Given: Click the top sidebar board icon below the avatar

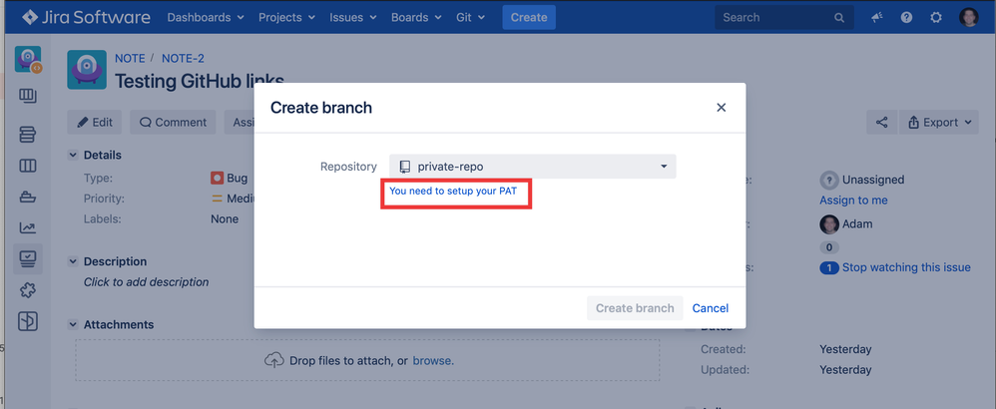Looking at the screenshot, I should 27,96.
